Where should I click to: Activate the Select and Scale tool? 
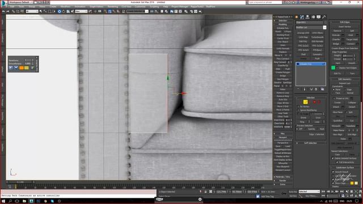pos(68,11)
